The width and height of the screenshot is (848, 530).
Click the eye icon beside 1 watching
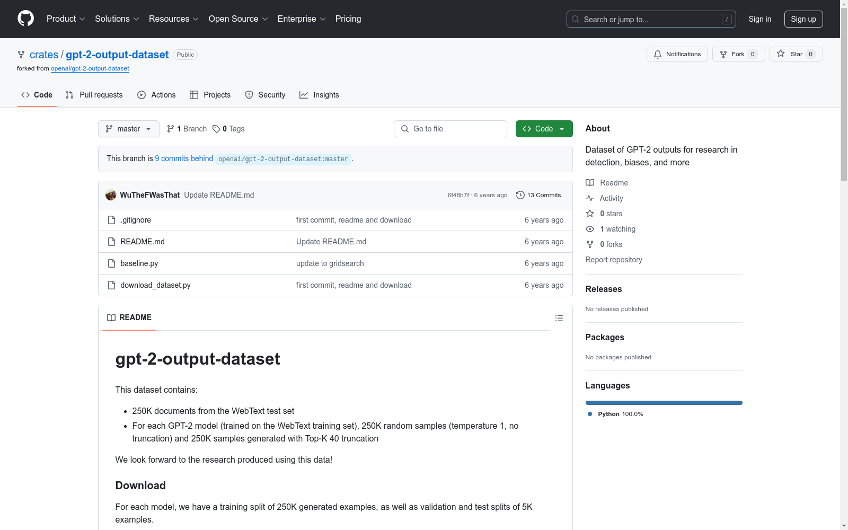click(x=590, y=229)
